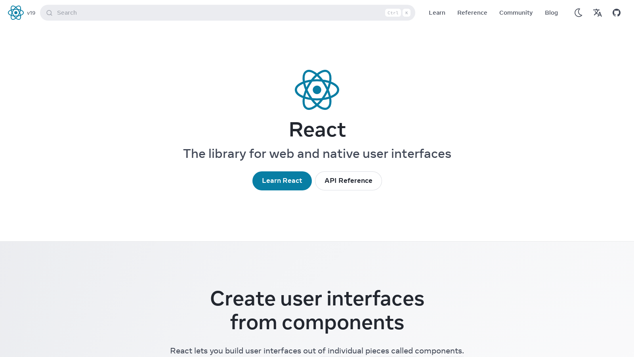Screen dimensions: 634x357
Task: Open the Blog link in navbar
Action: [551, 13]
